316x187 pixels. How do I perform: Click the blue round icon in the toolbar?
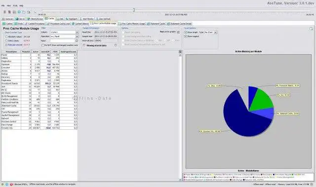[x=19, y=12]
